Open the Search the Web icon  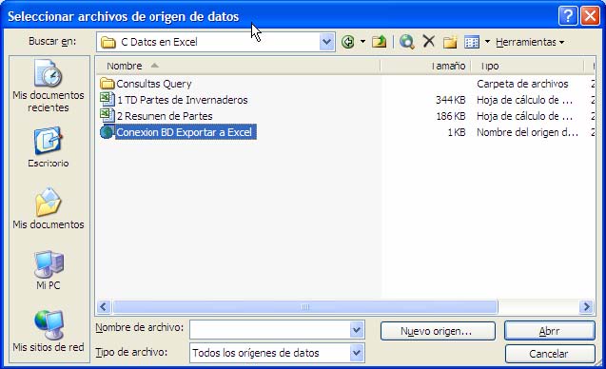(406, 41)
